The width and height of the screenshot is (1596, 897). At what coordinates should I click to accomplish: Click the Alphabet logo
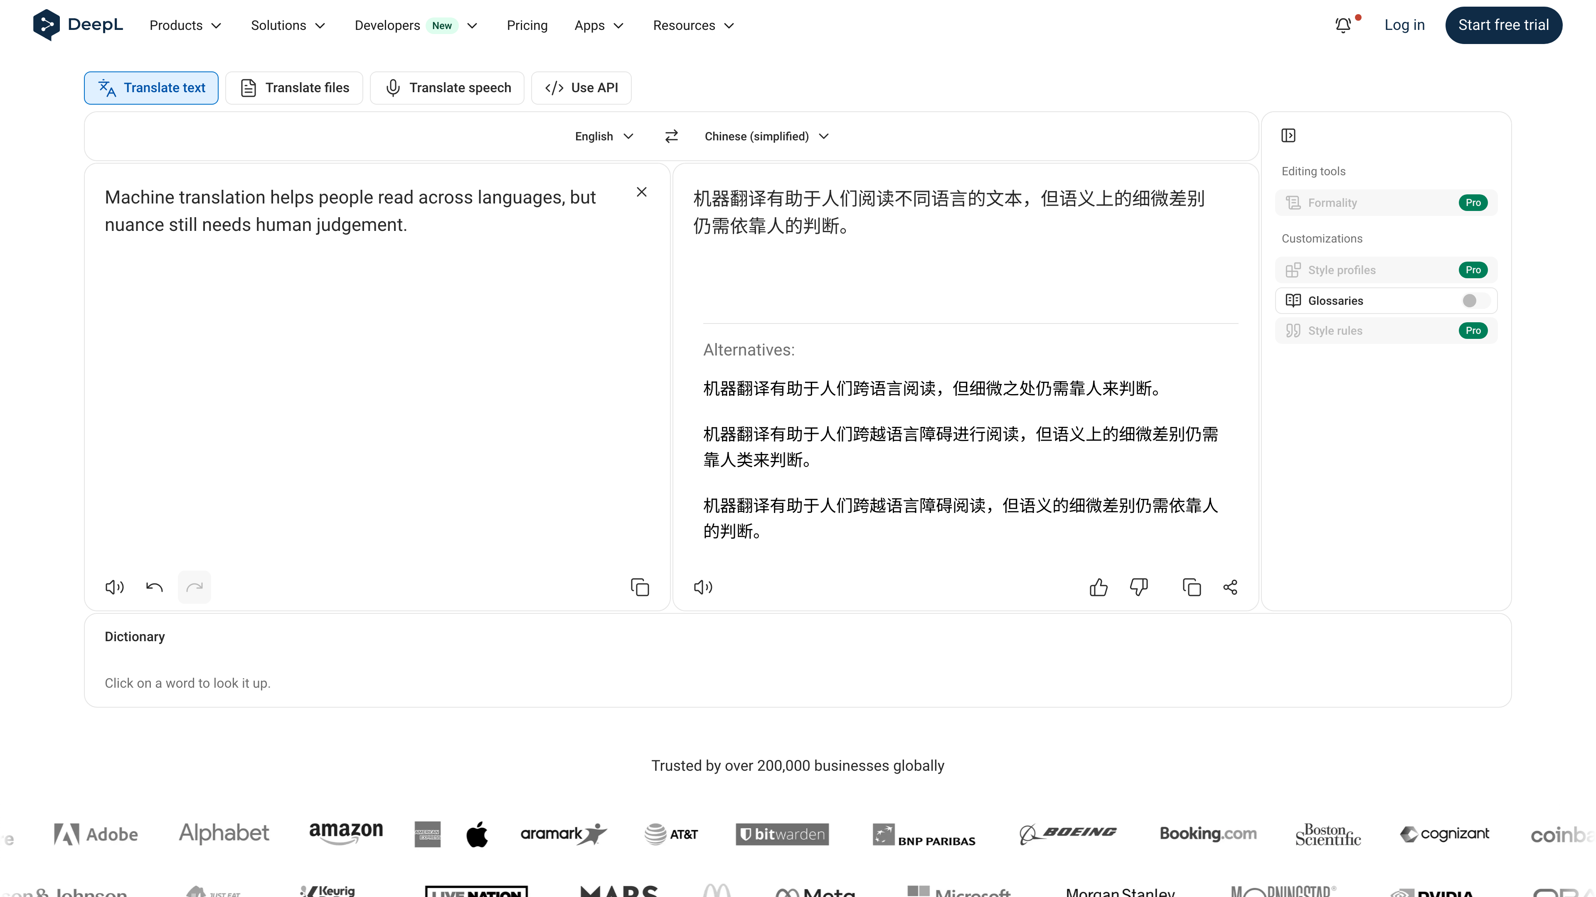[224, 834]
